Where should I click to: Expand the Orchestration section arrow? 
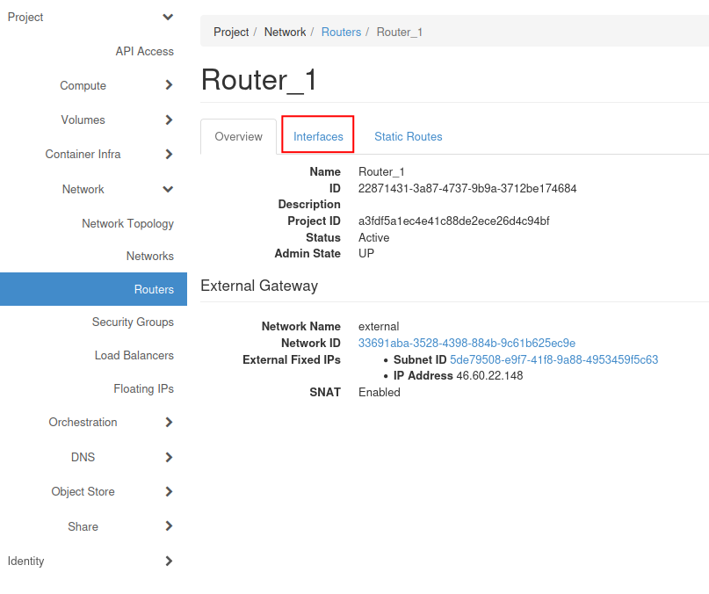[169, 423]
